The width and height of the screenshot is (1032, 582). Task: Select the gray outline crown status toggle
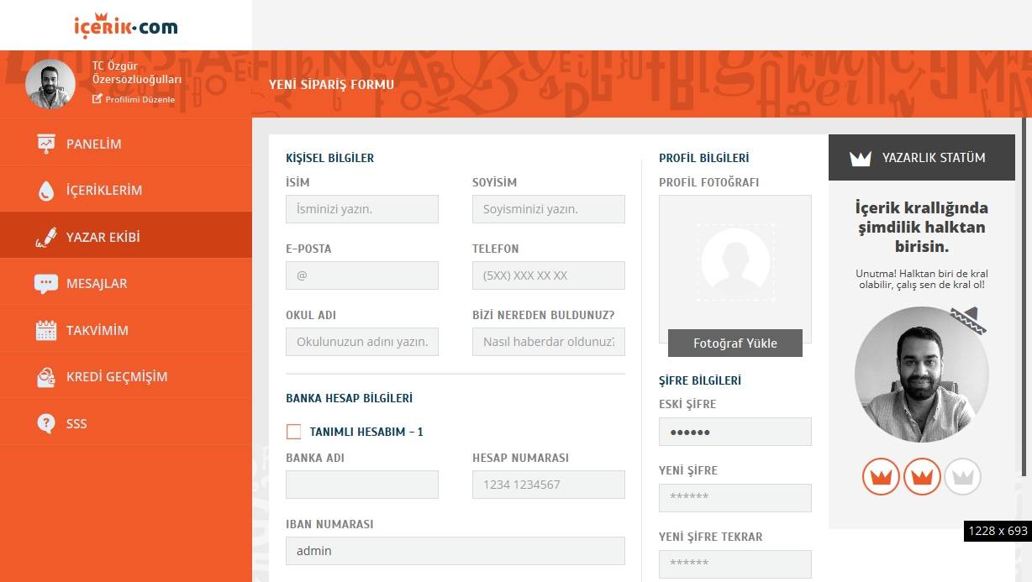tap(962, 476)
